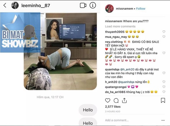
Task: Open missnamem's round profile picture
Action: click(109, 9)
